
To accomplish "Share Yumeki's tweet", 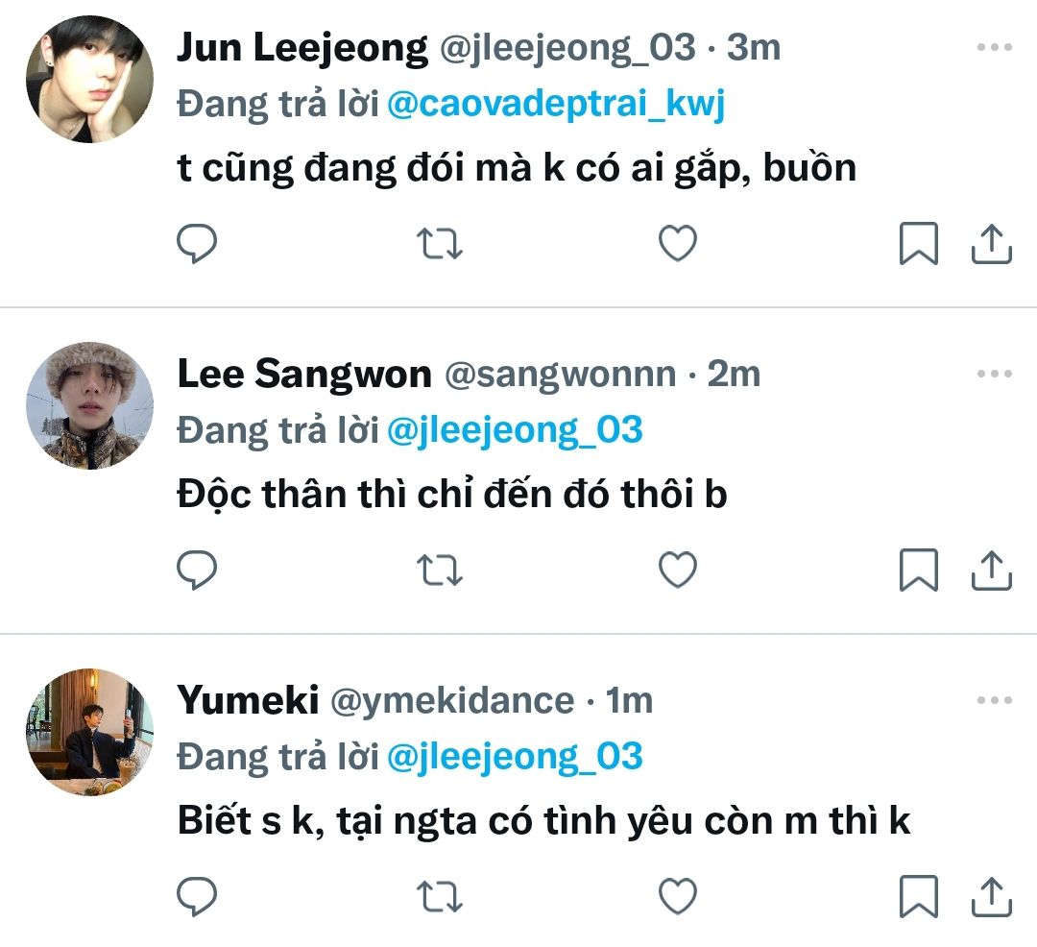I will (993, 897).
